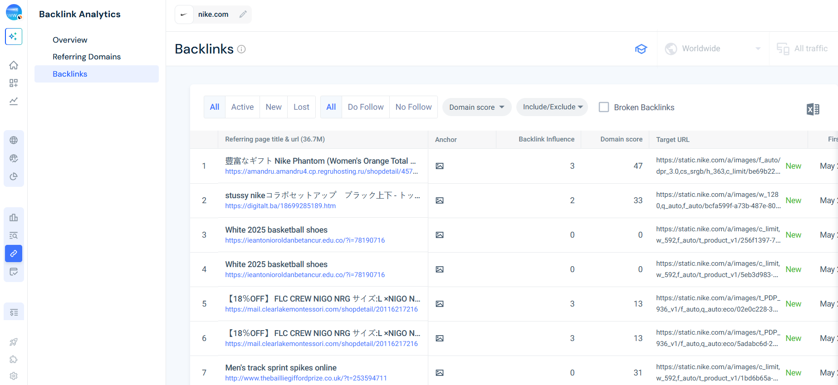
Task: Filter by Do Follow links
Action: click(366, 107)
